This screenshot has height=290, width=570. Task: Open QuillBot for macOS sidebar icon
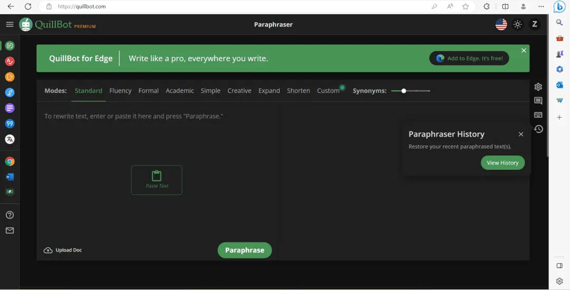click(x=10, y=192)
